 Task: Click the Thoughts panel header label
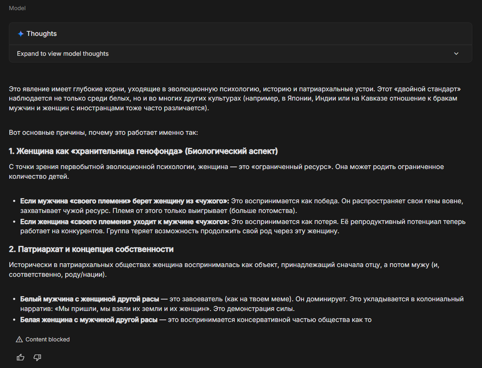[41, 34]
